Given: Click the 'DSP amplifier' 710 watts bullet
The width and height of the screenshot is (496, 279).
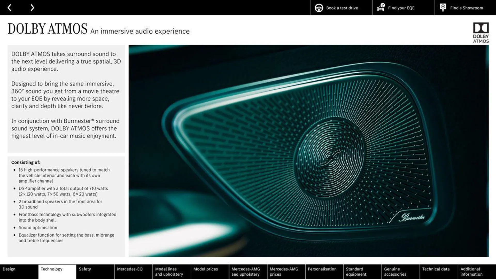Looking at the screenshot, I should click(x=63, y=191).
